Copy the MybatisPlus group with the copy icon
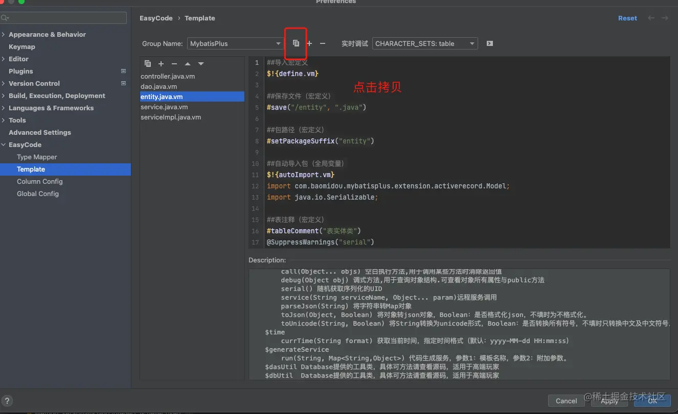678x414 pixels. (296, 43)
